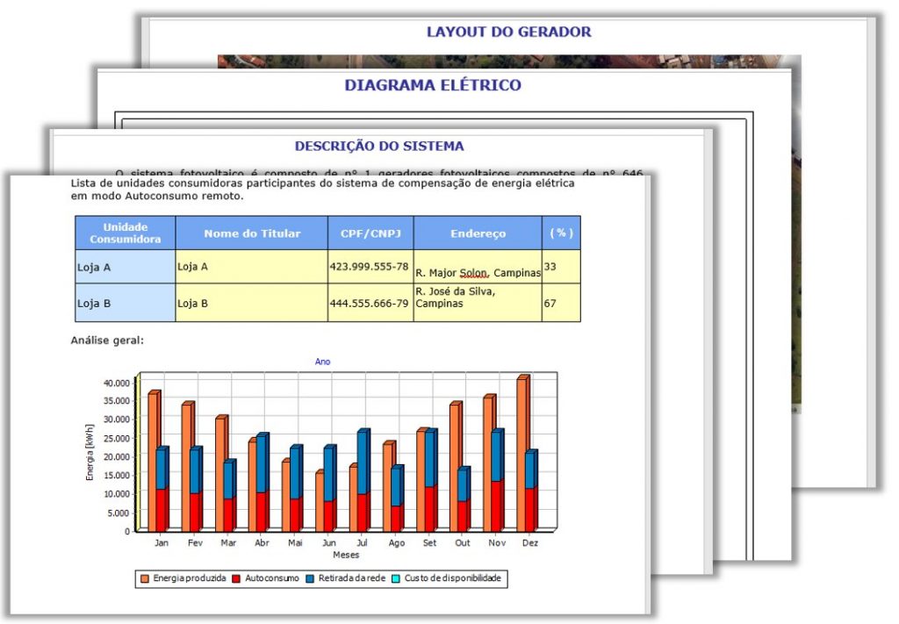Click CPF cell 423.999.555-78
Viewport: 899px width, 624px height.
click(370, 266)
